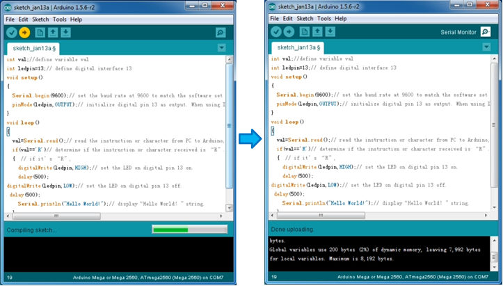Open Sketch menu in left window
This screenshot has height=286, width=503.
[x=40, y=19]
